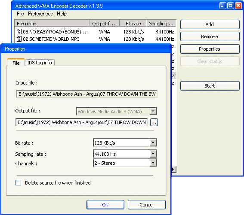Image resolution: width=244 pixels, height=215 pixels.
Task: Cancel the Properties dialog
Action: click(147, 205)
